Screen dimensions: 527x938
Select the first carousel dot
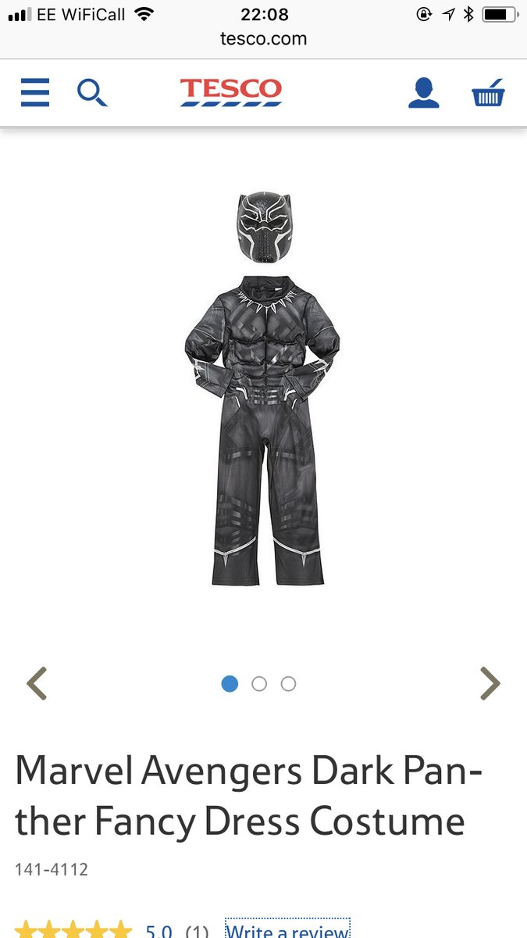click(x=230, y=684)
